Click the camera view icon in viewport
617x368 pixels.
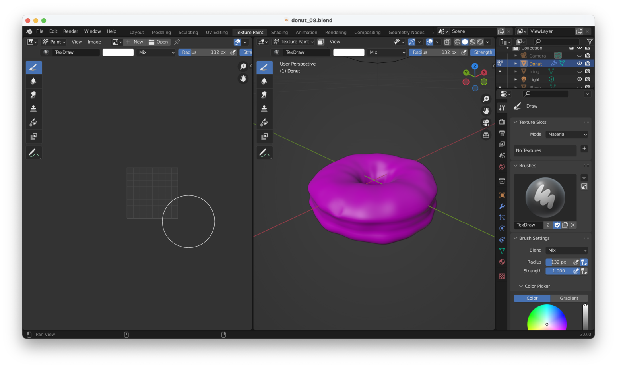coord(486,123)
